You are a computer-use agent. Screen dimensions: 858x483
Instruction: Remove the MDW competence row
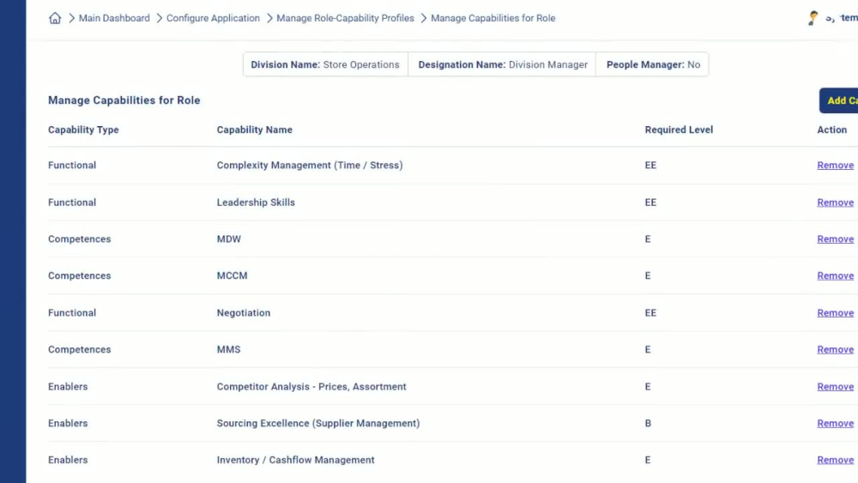(835, 239)
